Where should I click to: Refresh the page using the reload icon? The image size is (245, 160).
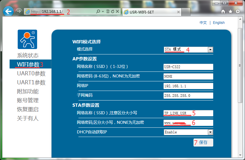pyautogui.click(x=112, y=12)
